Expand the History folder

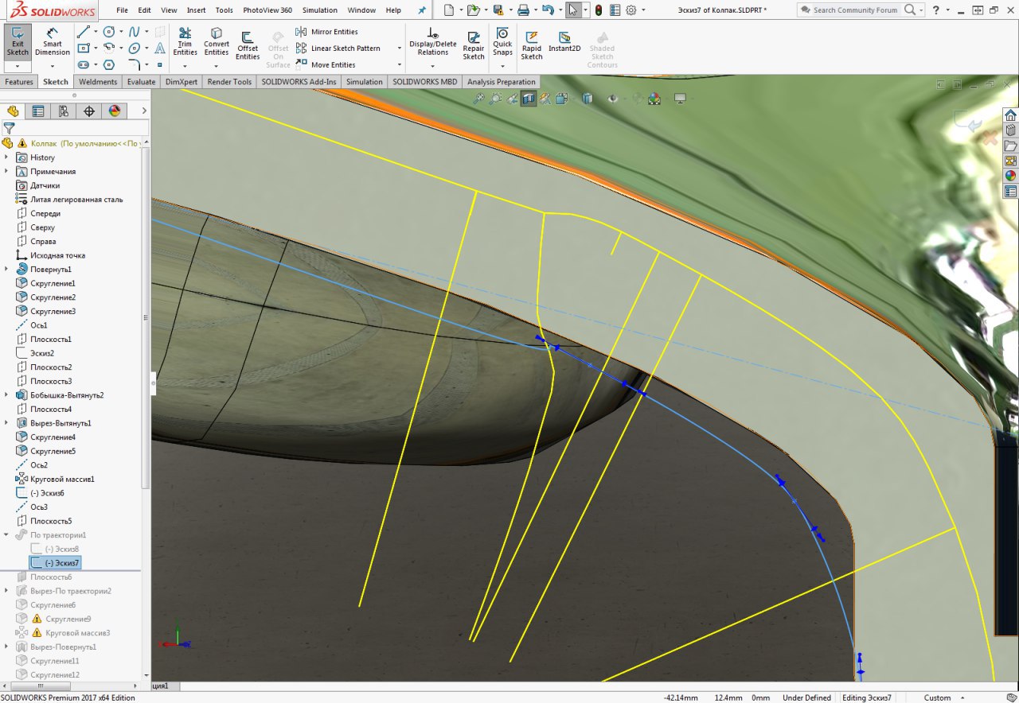pos(6,157)
